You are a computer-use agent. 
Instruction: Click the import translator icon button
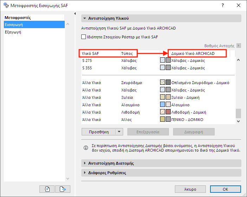47,189
